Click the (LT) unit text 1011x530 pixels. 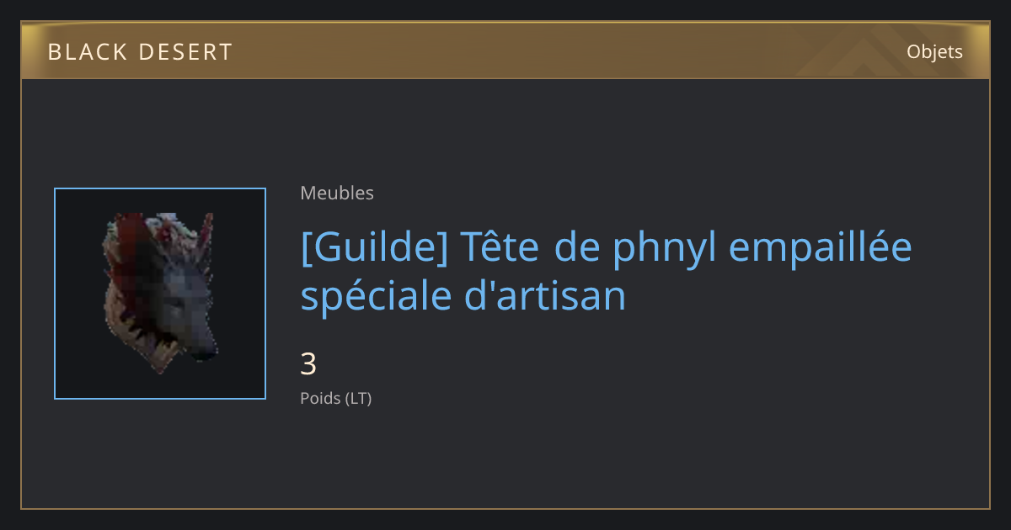click(x=358, y=398)
